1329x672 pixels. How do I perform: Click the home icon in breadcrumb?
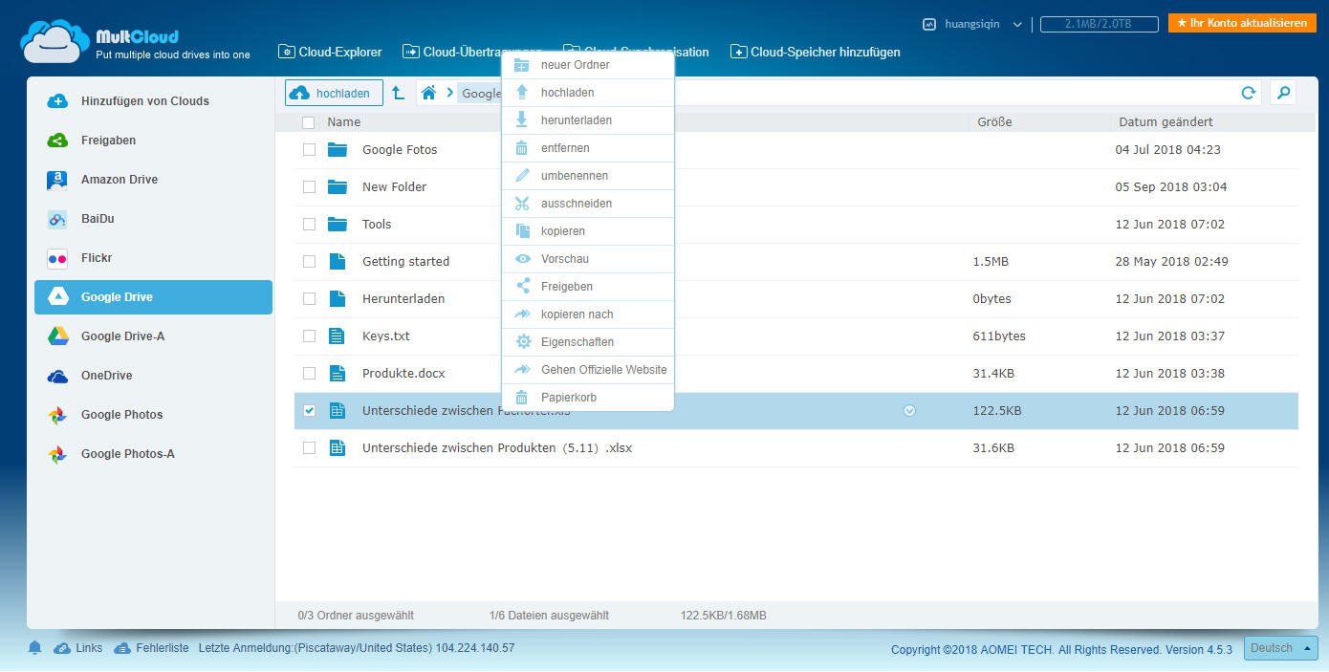point(428,93)
